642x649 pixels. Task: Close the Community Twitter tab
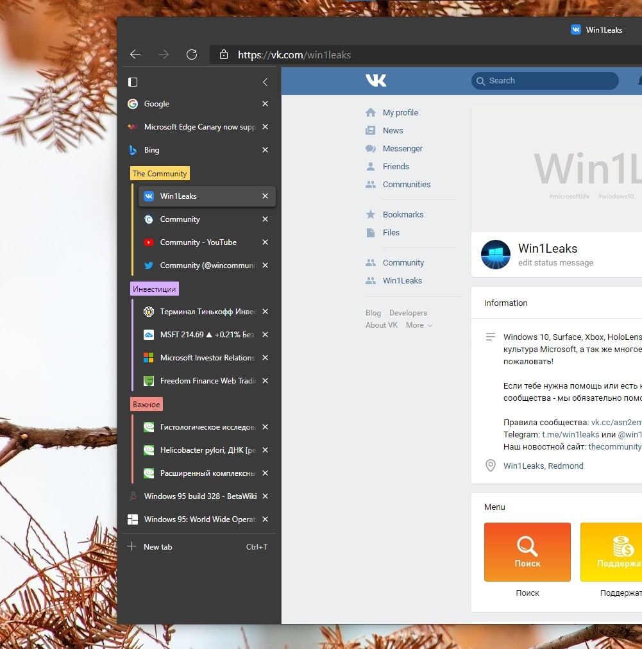(x=265, y=265)
